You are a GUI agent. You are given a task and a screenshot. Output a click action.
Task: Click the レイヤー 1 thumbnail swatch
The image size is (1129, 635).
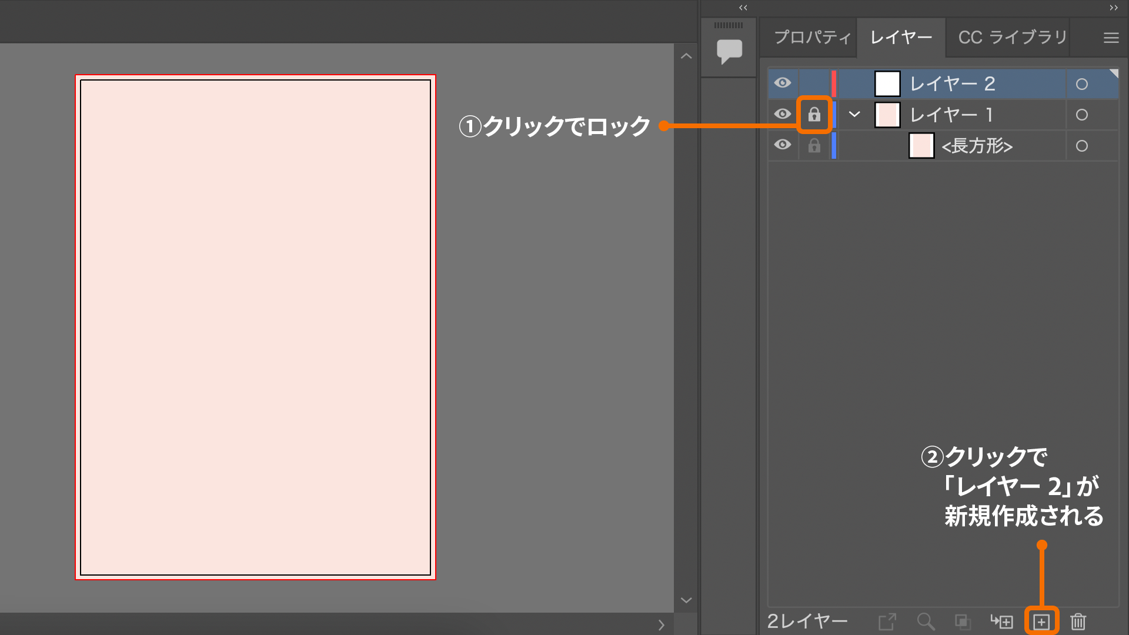887,115
